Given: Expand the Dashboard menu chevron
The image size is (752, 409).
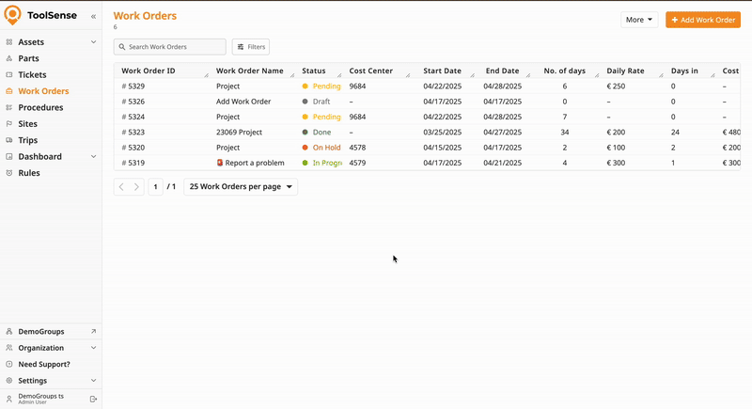Looking at the screenshot, I should tap(93, 156).
